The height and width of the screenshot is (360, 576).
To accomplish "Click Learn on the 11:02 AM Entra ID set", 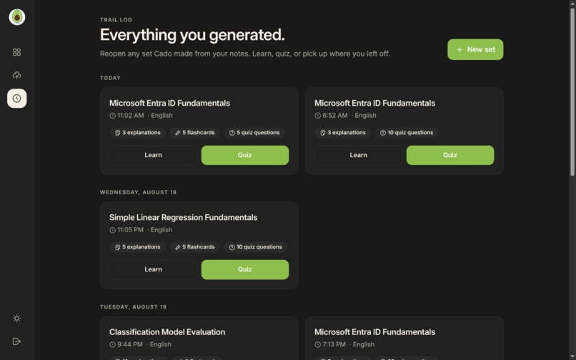I will 153,155.
